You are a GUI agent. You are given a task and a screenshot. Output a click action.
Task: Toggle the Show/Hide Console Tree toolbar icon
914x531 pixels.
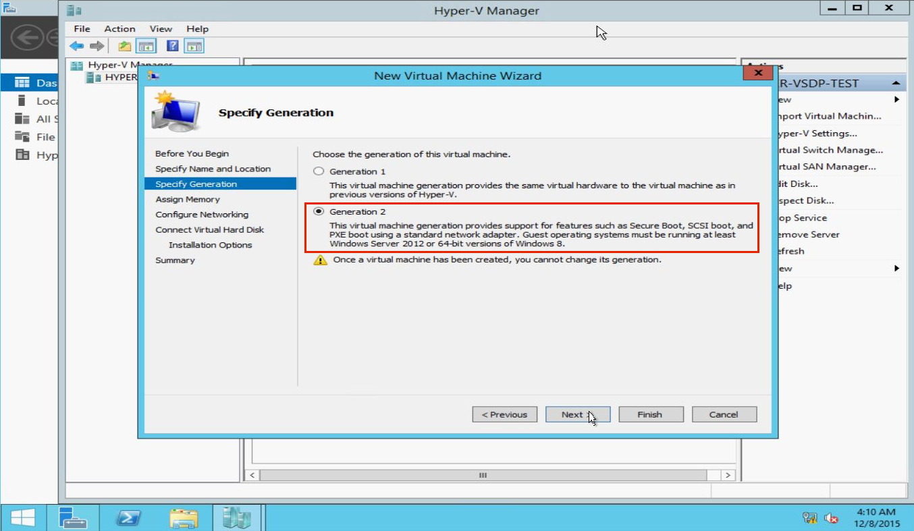[x=146, y=46]
